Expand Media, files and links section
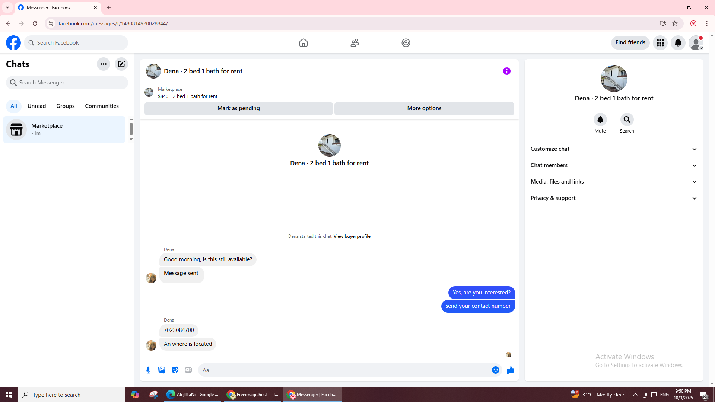This screenshot has height=402, width=715. 614,182
